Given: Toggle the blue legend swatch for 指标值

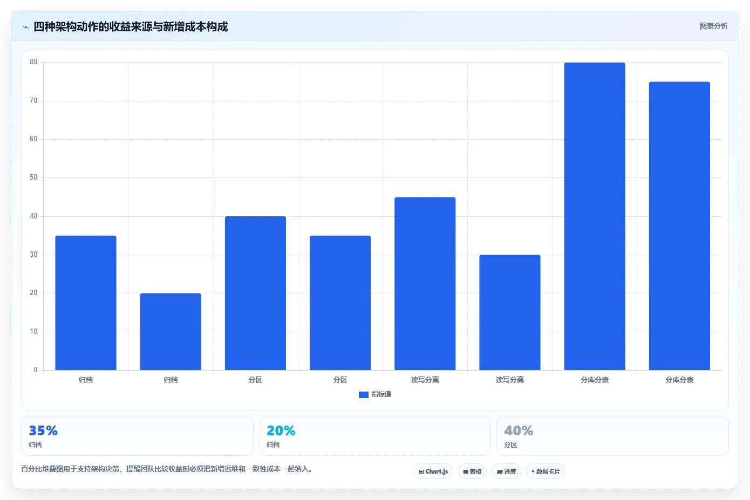Looking at the screenshot, I should coord(364,395).
